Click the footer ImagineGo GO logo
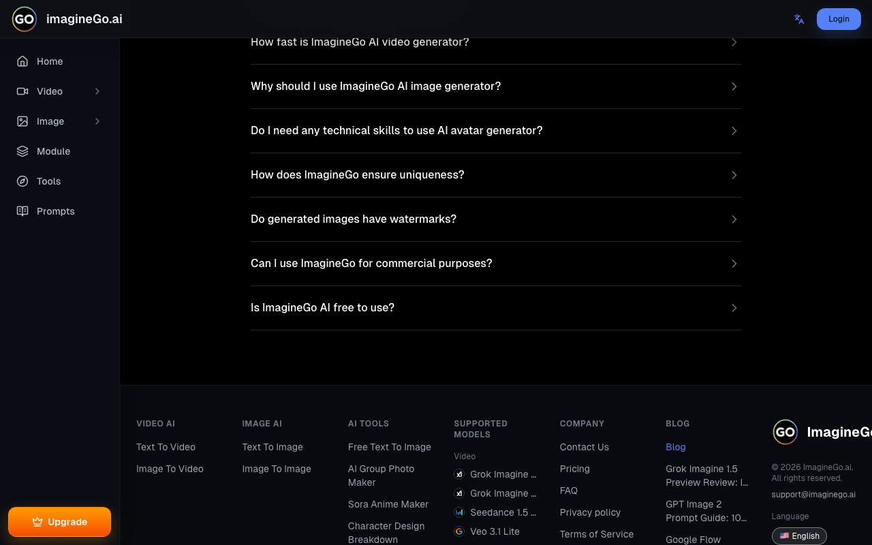 tap(785, 432)
